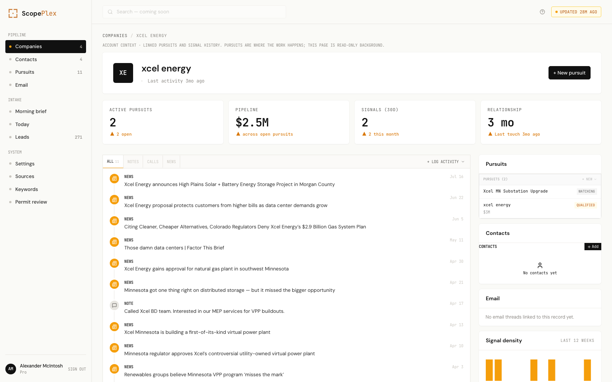
Task: Click news icon for Minnesota regulator approves item
Action: pyautogui.click(x=114, y=348)
